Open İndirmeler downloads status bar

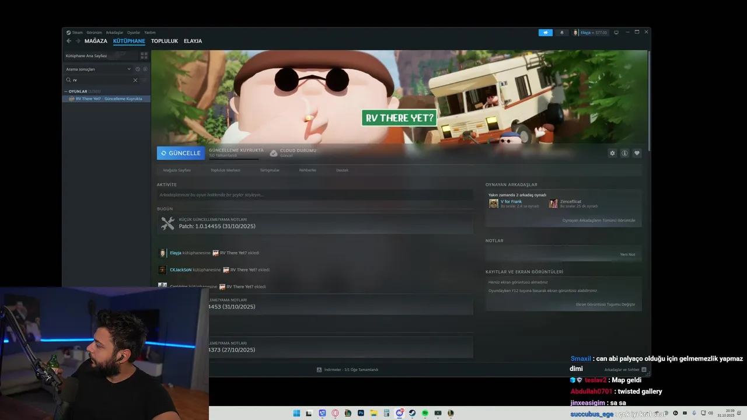pyautogui.click(x=347, y=370)
